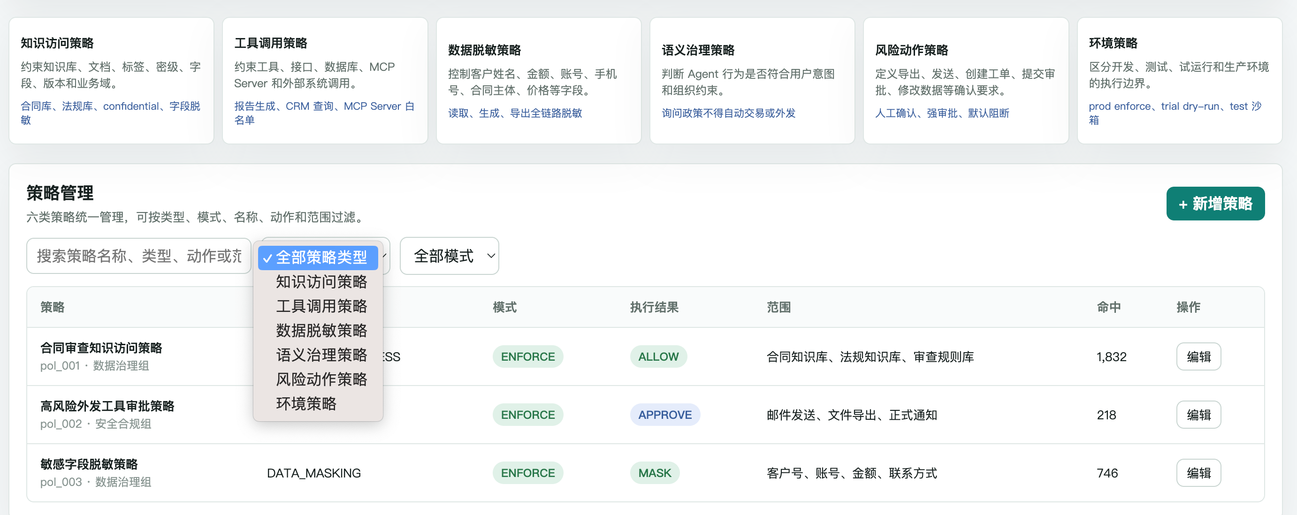Click the 合同库、法规库、confidential、字段脱敏 text

click(x=110, y=113)
